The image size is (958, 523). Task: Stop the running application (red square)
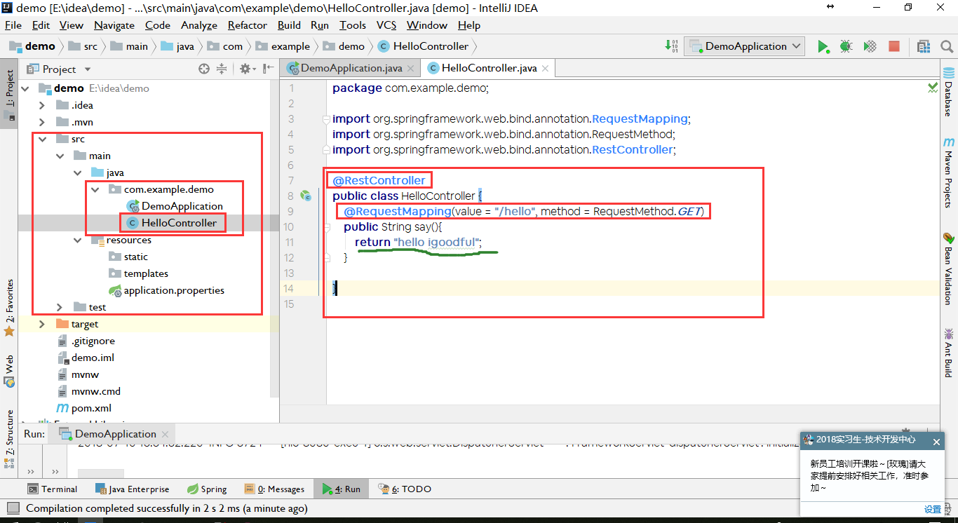(x=894, y=46)
